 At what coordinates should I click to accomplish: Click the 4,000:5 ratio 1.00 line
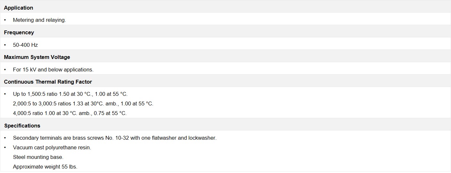click(x=70, y=113)
